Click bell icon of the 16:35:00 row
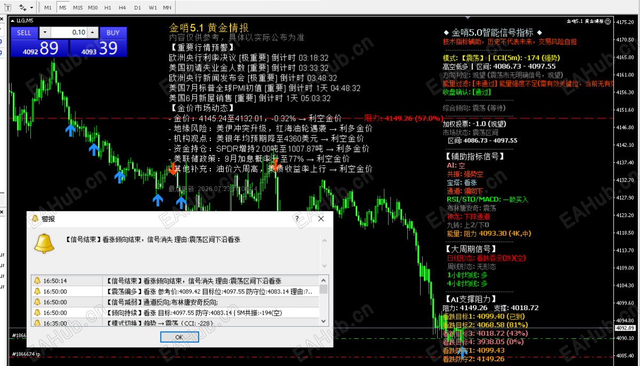Image resolution: width=640 pixels, height=366 pixels. pos(37,323)
